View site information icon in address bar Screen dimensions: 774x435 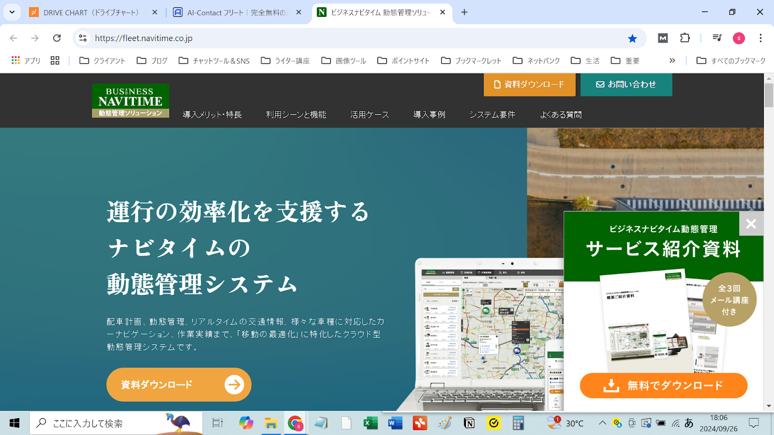click(83, 38)
